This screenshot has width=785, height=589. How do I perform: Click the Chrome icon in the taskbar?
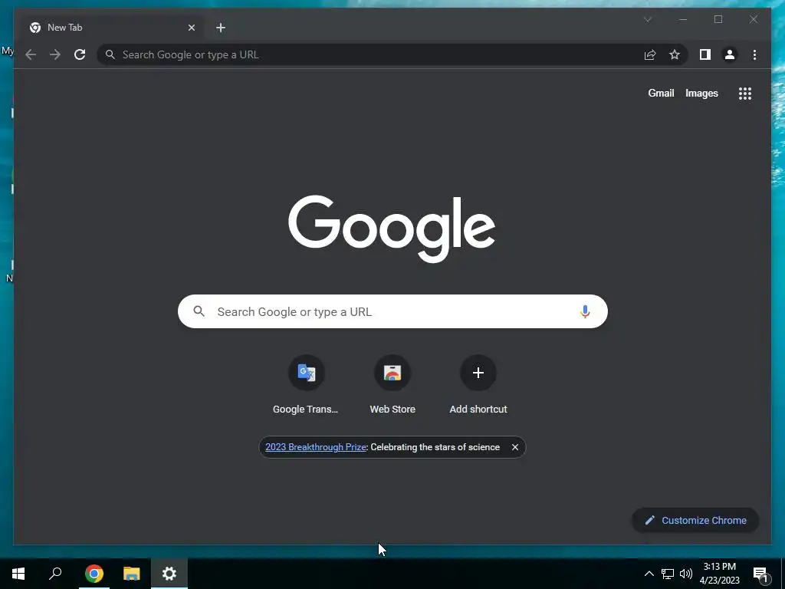point(94,574)
